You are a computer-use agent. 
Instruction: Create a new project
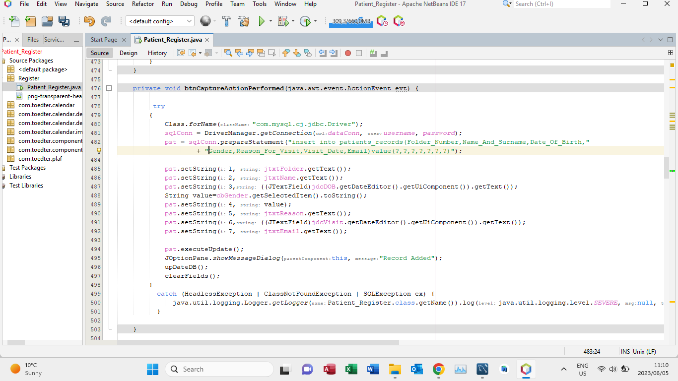pyautogui.click(x=30, y=21)
